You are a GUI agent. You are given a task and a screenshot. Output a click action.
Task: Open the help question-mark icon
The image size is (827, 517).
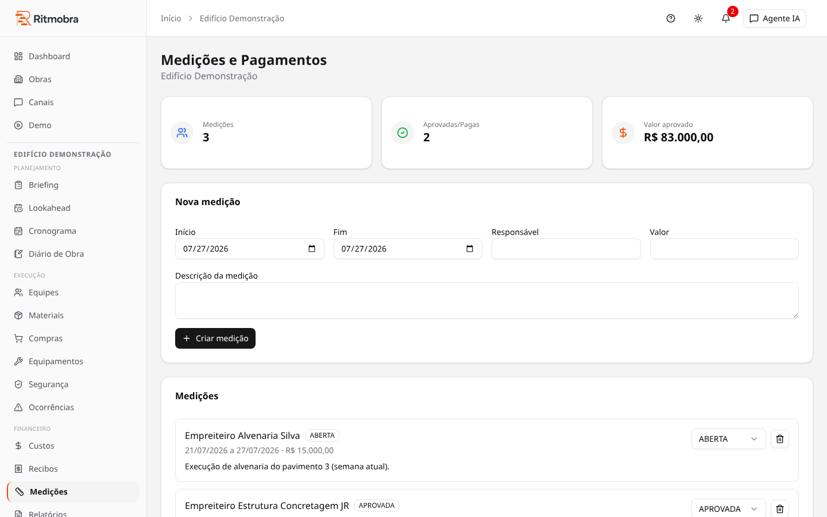click(x=671, y=18)
